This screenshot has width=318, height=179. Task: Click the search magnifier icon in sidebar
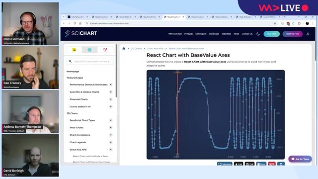pos(70,61)
